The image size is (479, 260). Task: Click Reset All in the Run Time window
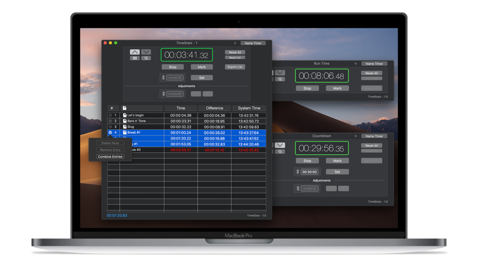[x=371, y=73]
